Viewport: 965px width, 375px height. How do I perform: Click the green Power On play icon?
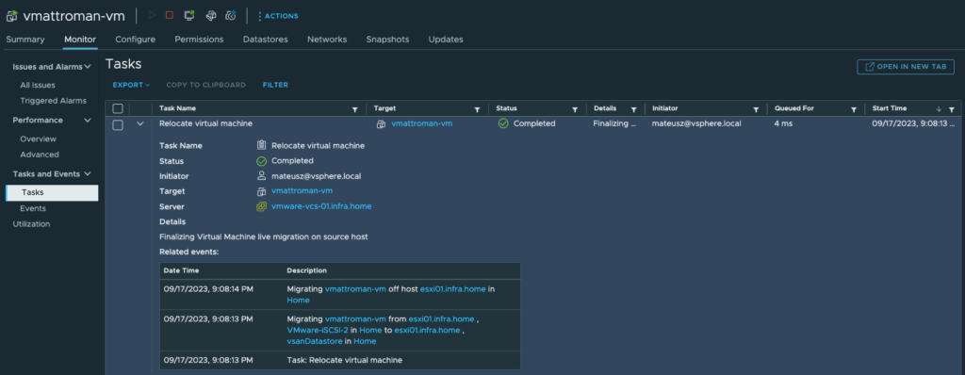[152, 15]
